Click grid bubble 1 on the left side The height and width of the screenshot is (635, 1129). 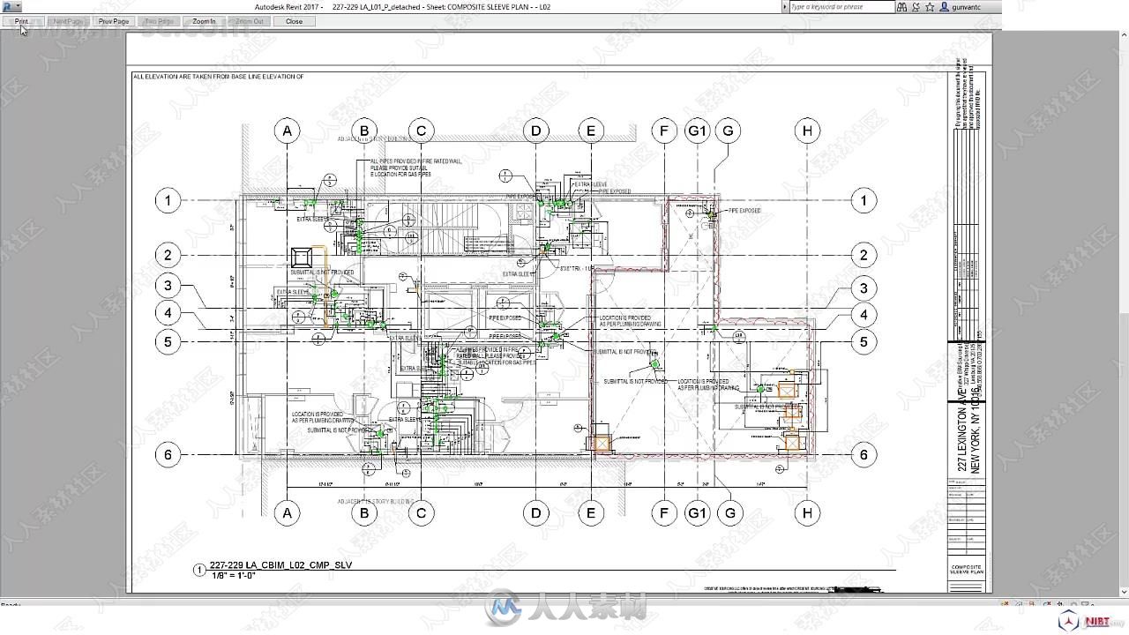[x=168, y=200]
